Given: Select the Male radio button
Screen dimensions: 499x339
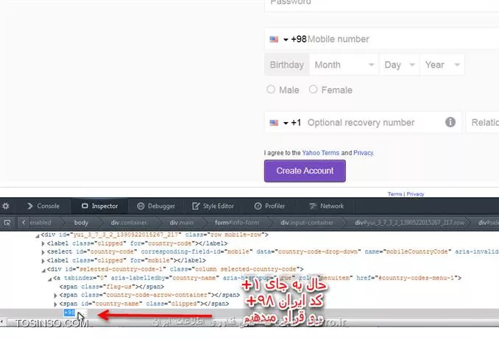Looking at the screenshot, I should (271, 90).
